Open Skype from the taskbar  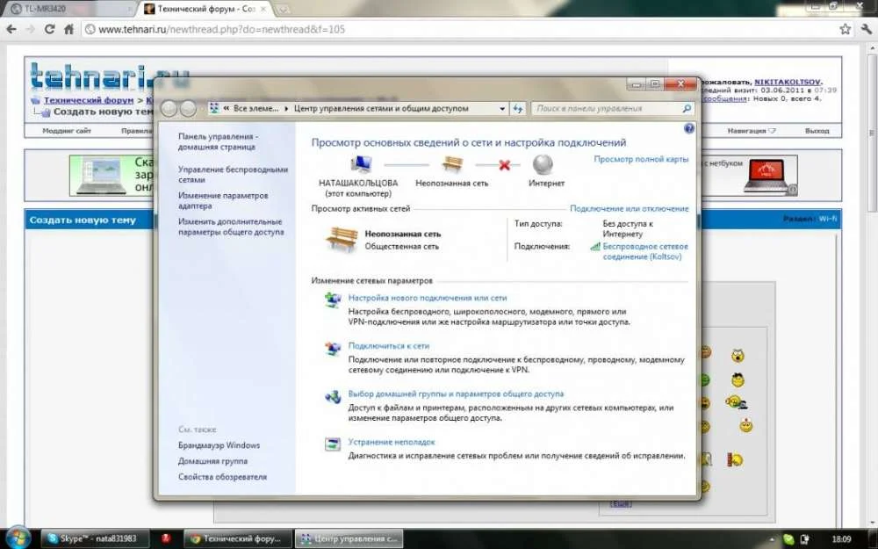[94, 538]
